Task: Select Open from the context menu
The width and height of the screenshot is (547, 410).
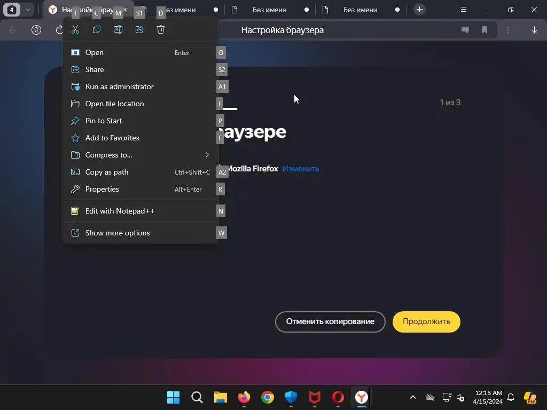Action: click(140, 53)
